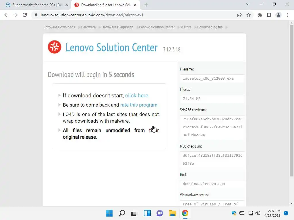Open the tab search dropdown arrow
The width and height of the screenshot is (294, 220).
[248, 4]
